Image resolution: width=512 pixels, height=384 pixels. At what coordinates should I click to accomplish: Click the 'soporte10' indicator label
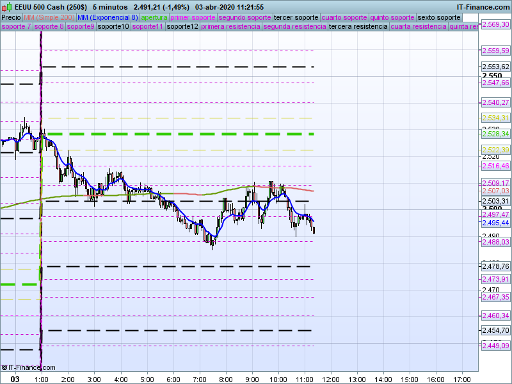click(113, 27)
